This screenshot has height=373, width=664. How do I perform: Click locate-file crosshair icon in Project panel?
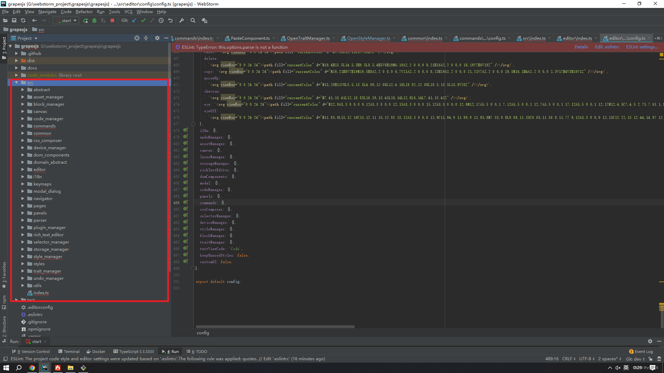(137, 38)
